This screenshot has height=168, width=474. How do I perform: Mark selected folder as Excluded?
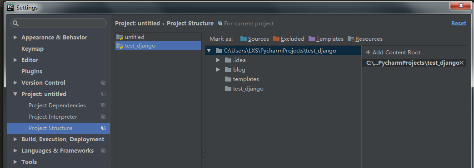(289, 39)
